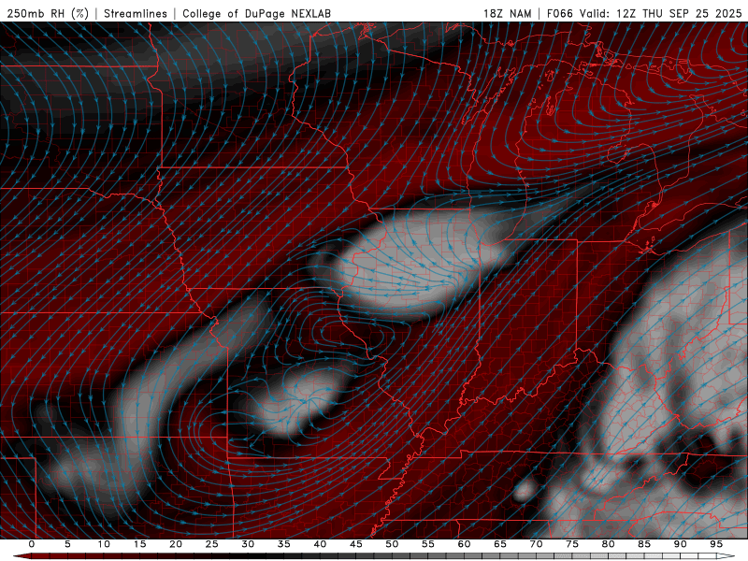This screenshot has height=561, width=748.
Task: Select the "18Z NAM" model run label
Action: [x=507, y=13]
